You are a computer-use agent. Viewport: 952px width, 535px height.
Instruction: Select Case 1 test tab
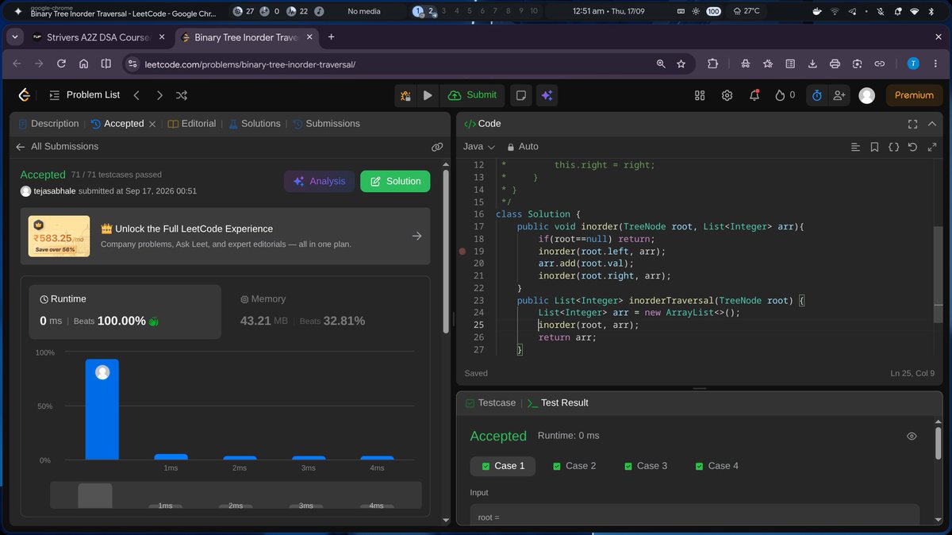click(502, 466)
